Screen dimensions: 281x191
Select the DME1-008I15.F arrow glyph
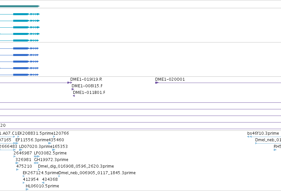point(73,89)
